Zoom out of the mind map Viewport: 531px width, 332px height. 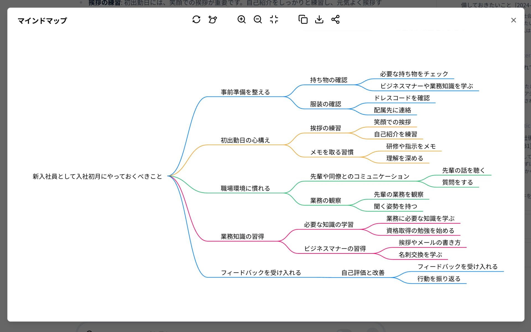257,20
